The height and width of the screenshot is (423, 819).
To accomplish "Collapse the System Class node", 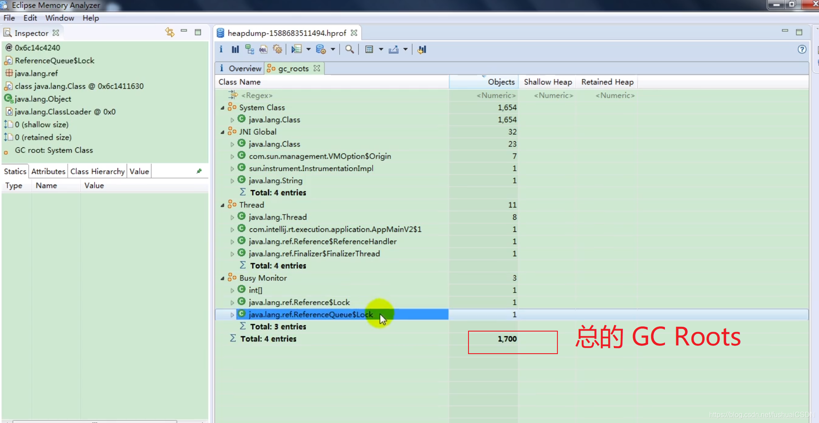I will 223,107.
